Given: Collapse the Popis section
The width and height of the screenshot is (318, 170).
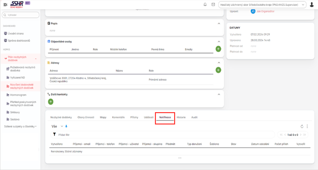Looking at the screenshot, I should click(x=219, y=23).
